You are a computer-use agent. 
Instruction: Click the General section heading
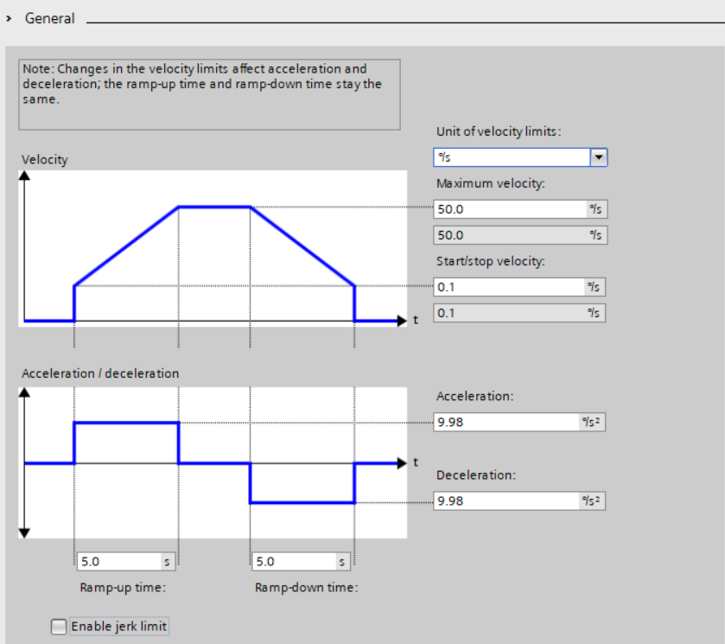click(49, 18)
